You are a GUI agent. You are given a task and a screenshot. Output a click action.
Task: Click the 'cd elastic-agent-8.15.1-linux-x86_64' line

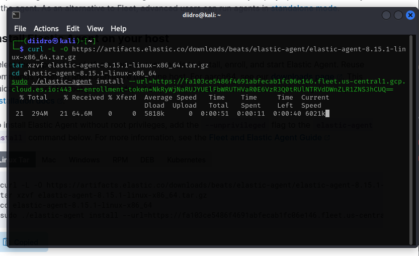(x=83, y=73)
